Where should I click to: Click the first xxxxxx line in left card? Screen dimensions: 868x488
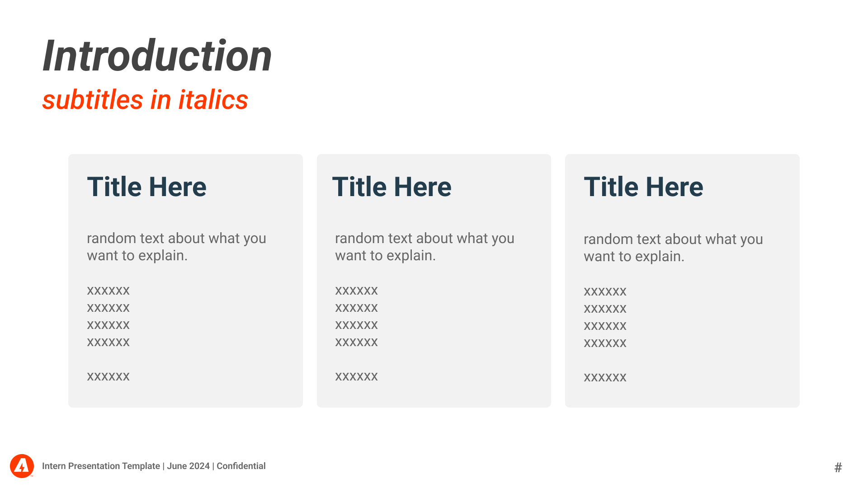click(x=108, y=291)
